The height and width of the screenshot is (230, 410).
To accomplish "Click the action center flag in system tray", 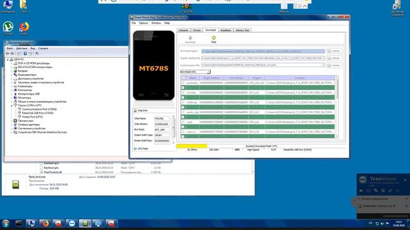I will coord(387,224).
